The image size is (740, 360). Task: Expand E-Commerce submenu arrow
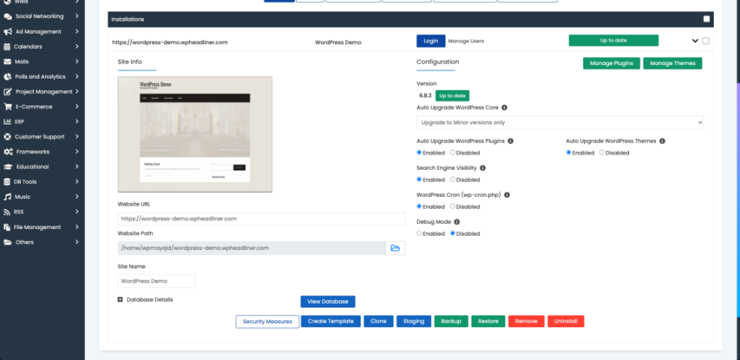tap(76, 106)
